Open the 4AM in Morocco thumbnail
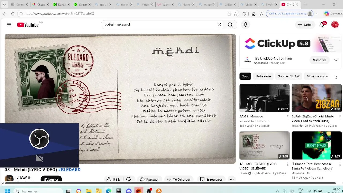The height and width of the screenshot is (193, 343). (264, 98)
